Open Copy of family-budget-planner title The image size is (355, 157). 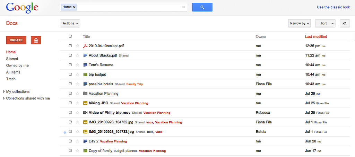[x=113, y=151]
